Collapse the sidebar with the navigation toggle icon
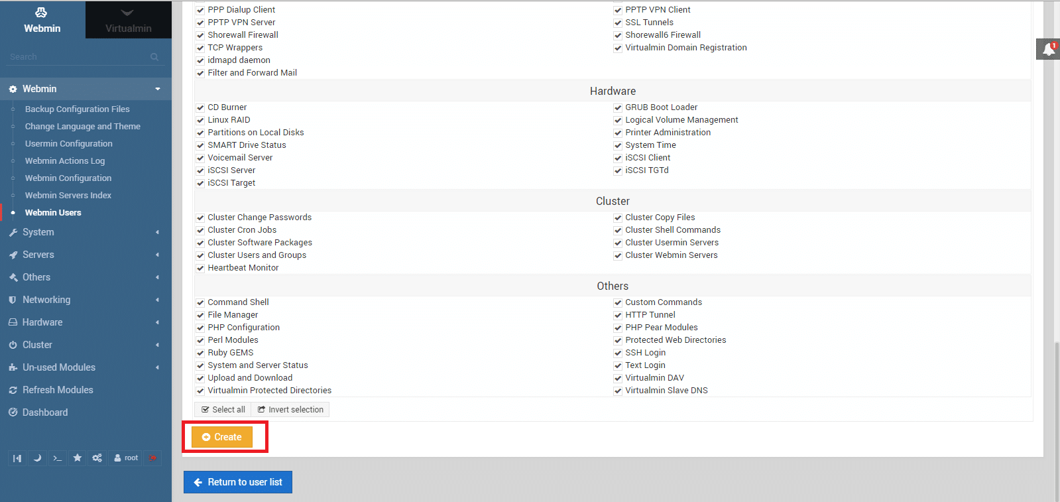Viewport: 1060px width, 502px height. [x=17, y=458]
